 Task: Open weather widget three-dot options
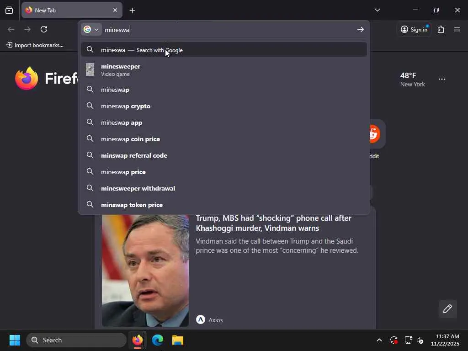click(x=442, y=79)
